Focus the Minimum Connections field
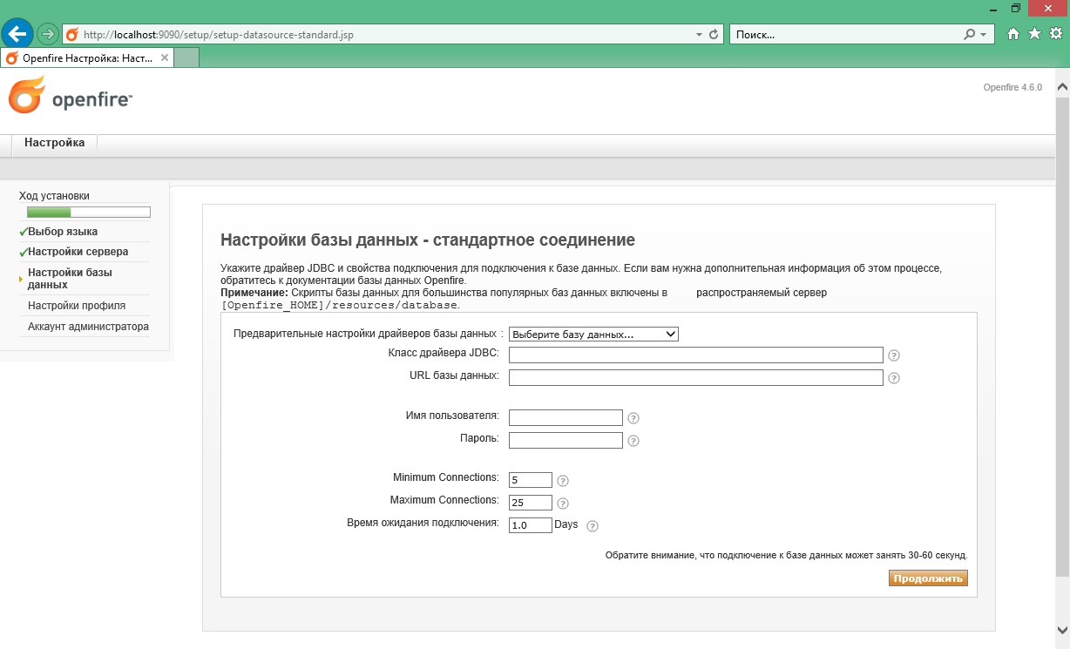This screenshot has width=1070, height=649. tap(531, 480)
